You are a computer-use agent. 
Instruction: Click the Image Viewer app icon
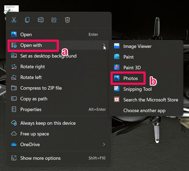117,46
